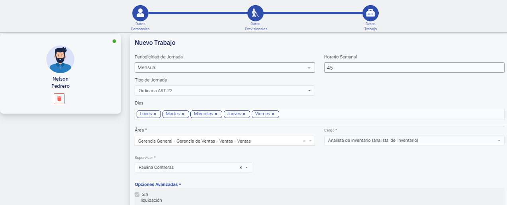This screenshot has width=507, height=205.
Task: Click the red trash delete icon
Action: point(59,99)
